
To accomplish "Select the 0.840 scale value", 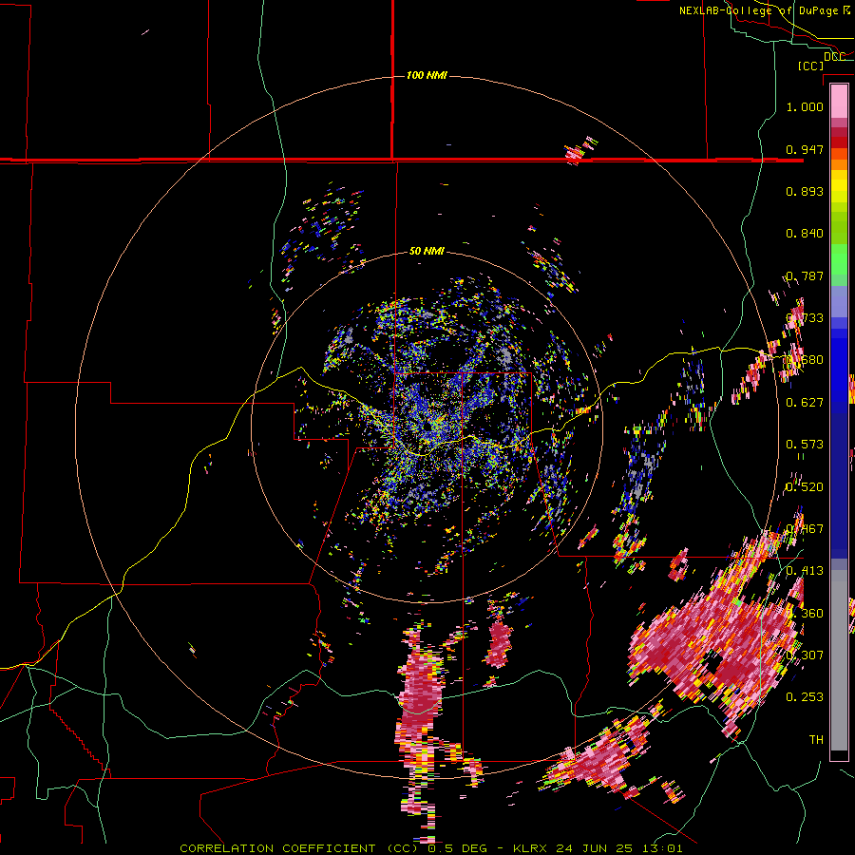I will pyautogui.click(x=805, y=234).
